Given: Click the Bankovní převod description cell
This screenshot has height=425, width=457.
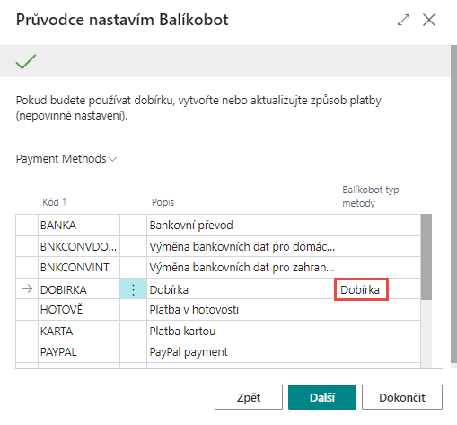Looking at the screenshot, I should 242,226.
